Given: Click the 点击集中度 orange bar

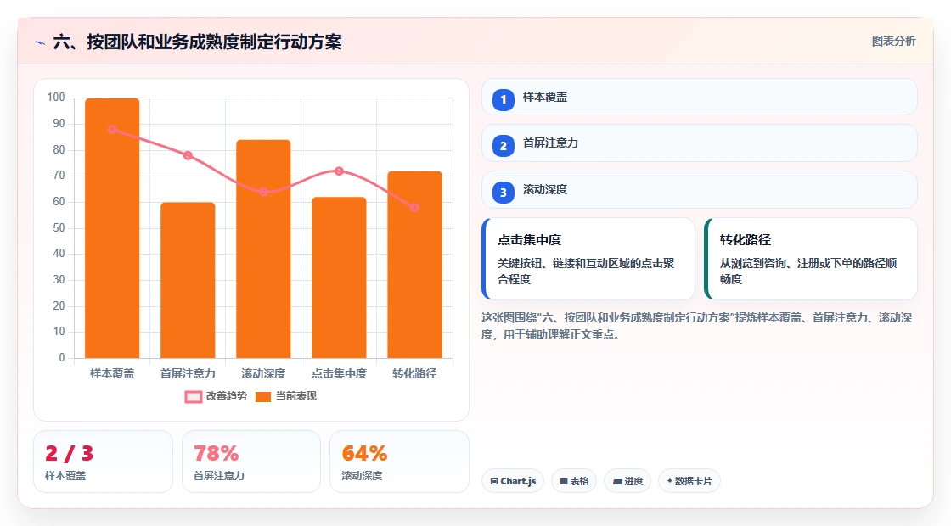Looking at the screenshot, I should 339,277.
